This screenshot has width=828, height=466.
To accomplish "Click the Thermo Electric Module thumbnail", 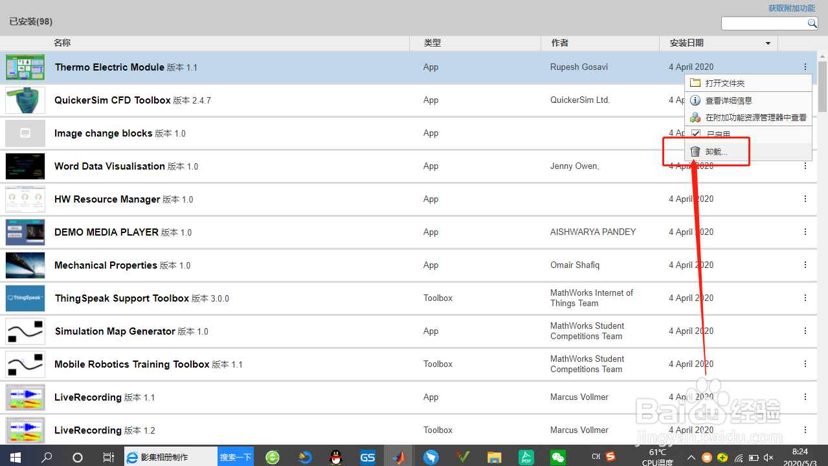I will [25, 67].
